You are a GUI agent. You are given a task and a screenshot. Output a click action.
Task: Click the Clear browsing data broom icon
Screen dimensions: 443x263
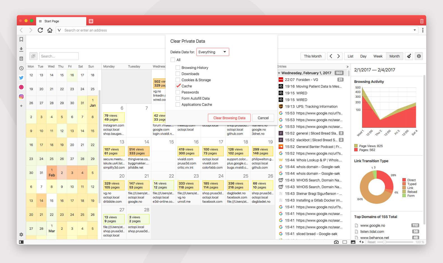click(409, 56)
